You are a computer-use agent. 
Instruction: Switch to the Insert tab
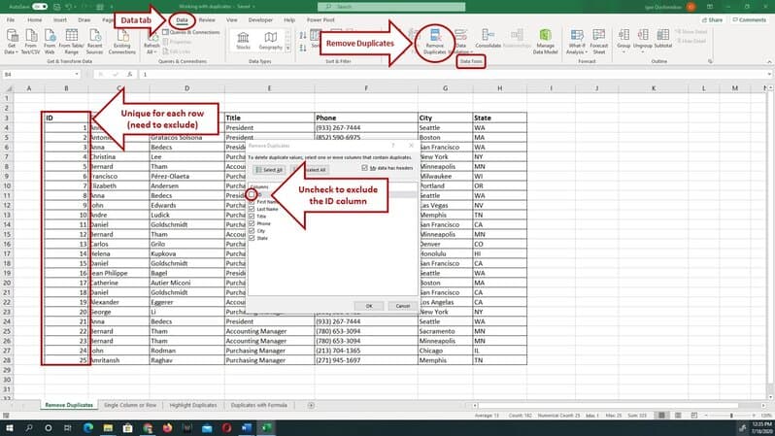(60, 19)
